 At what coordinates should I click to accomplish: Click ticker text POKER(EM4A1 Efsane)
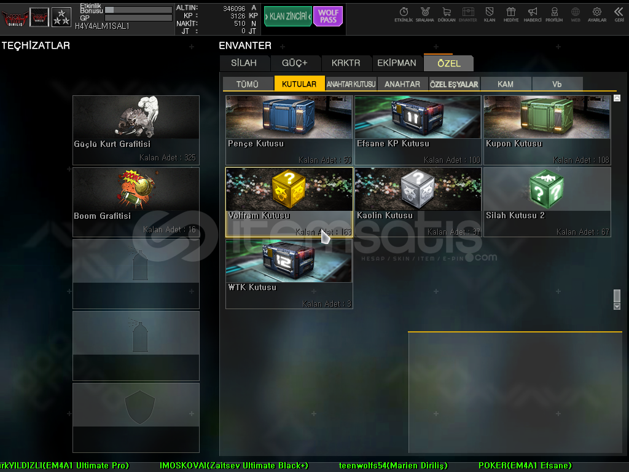pyautogui.click(x=525, y=466)
